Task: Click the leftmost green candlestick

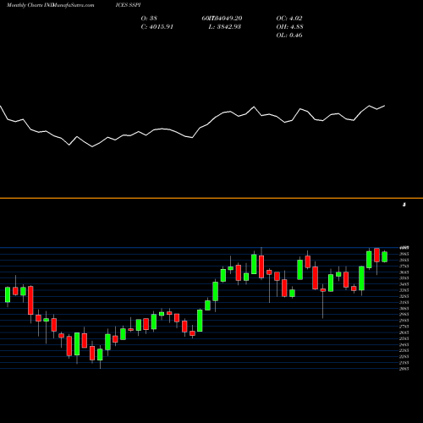Action: (x=8, y=294)
